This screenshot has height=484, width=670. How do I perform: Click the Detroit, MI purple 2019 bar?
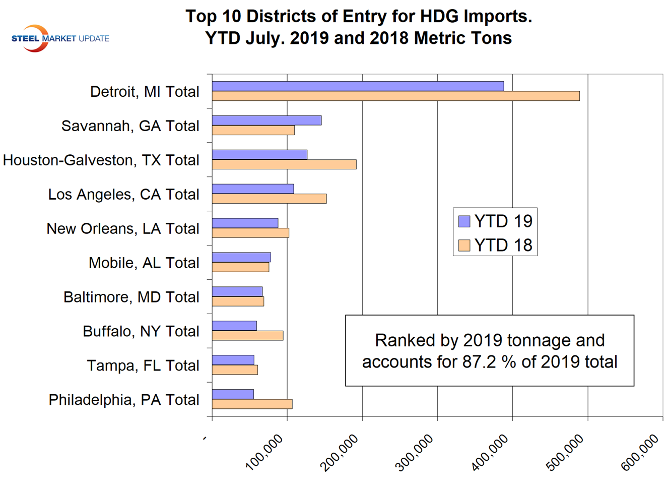tap(358, 86)
